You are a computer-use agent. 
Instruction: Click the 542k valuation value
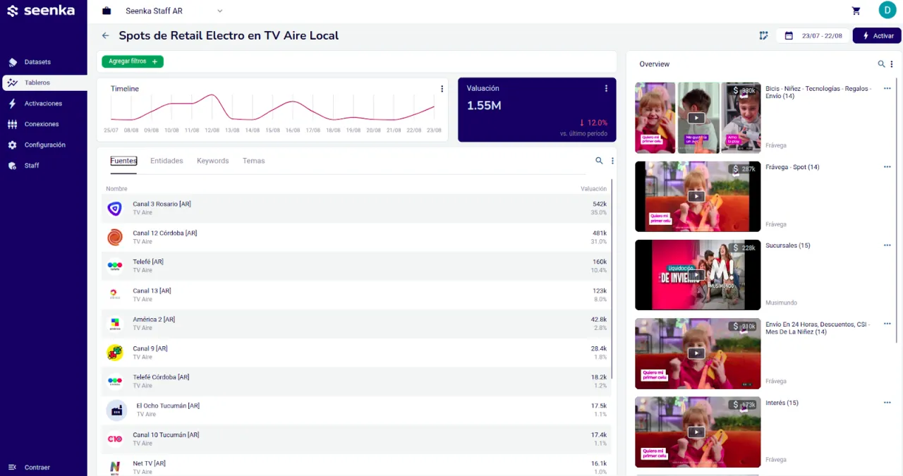(x=600, y=204)
